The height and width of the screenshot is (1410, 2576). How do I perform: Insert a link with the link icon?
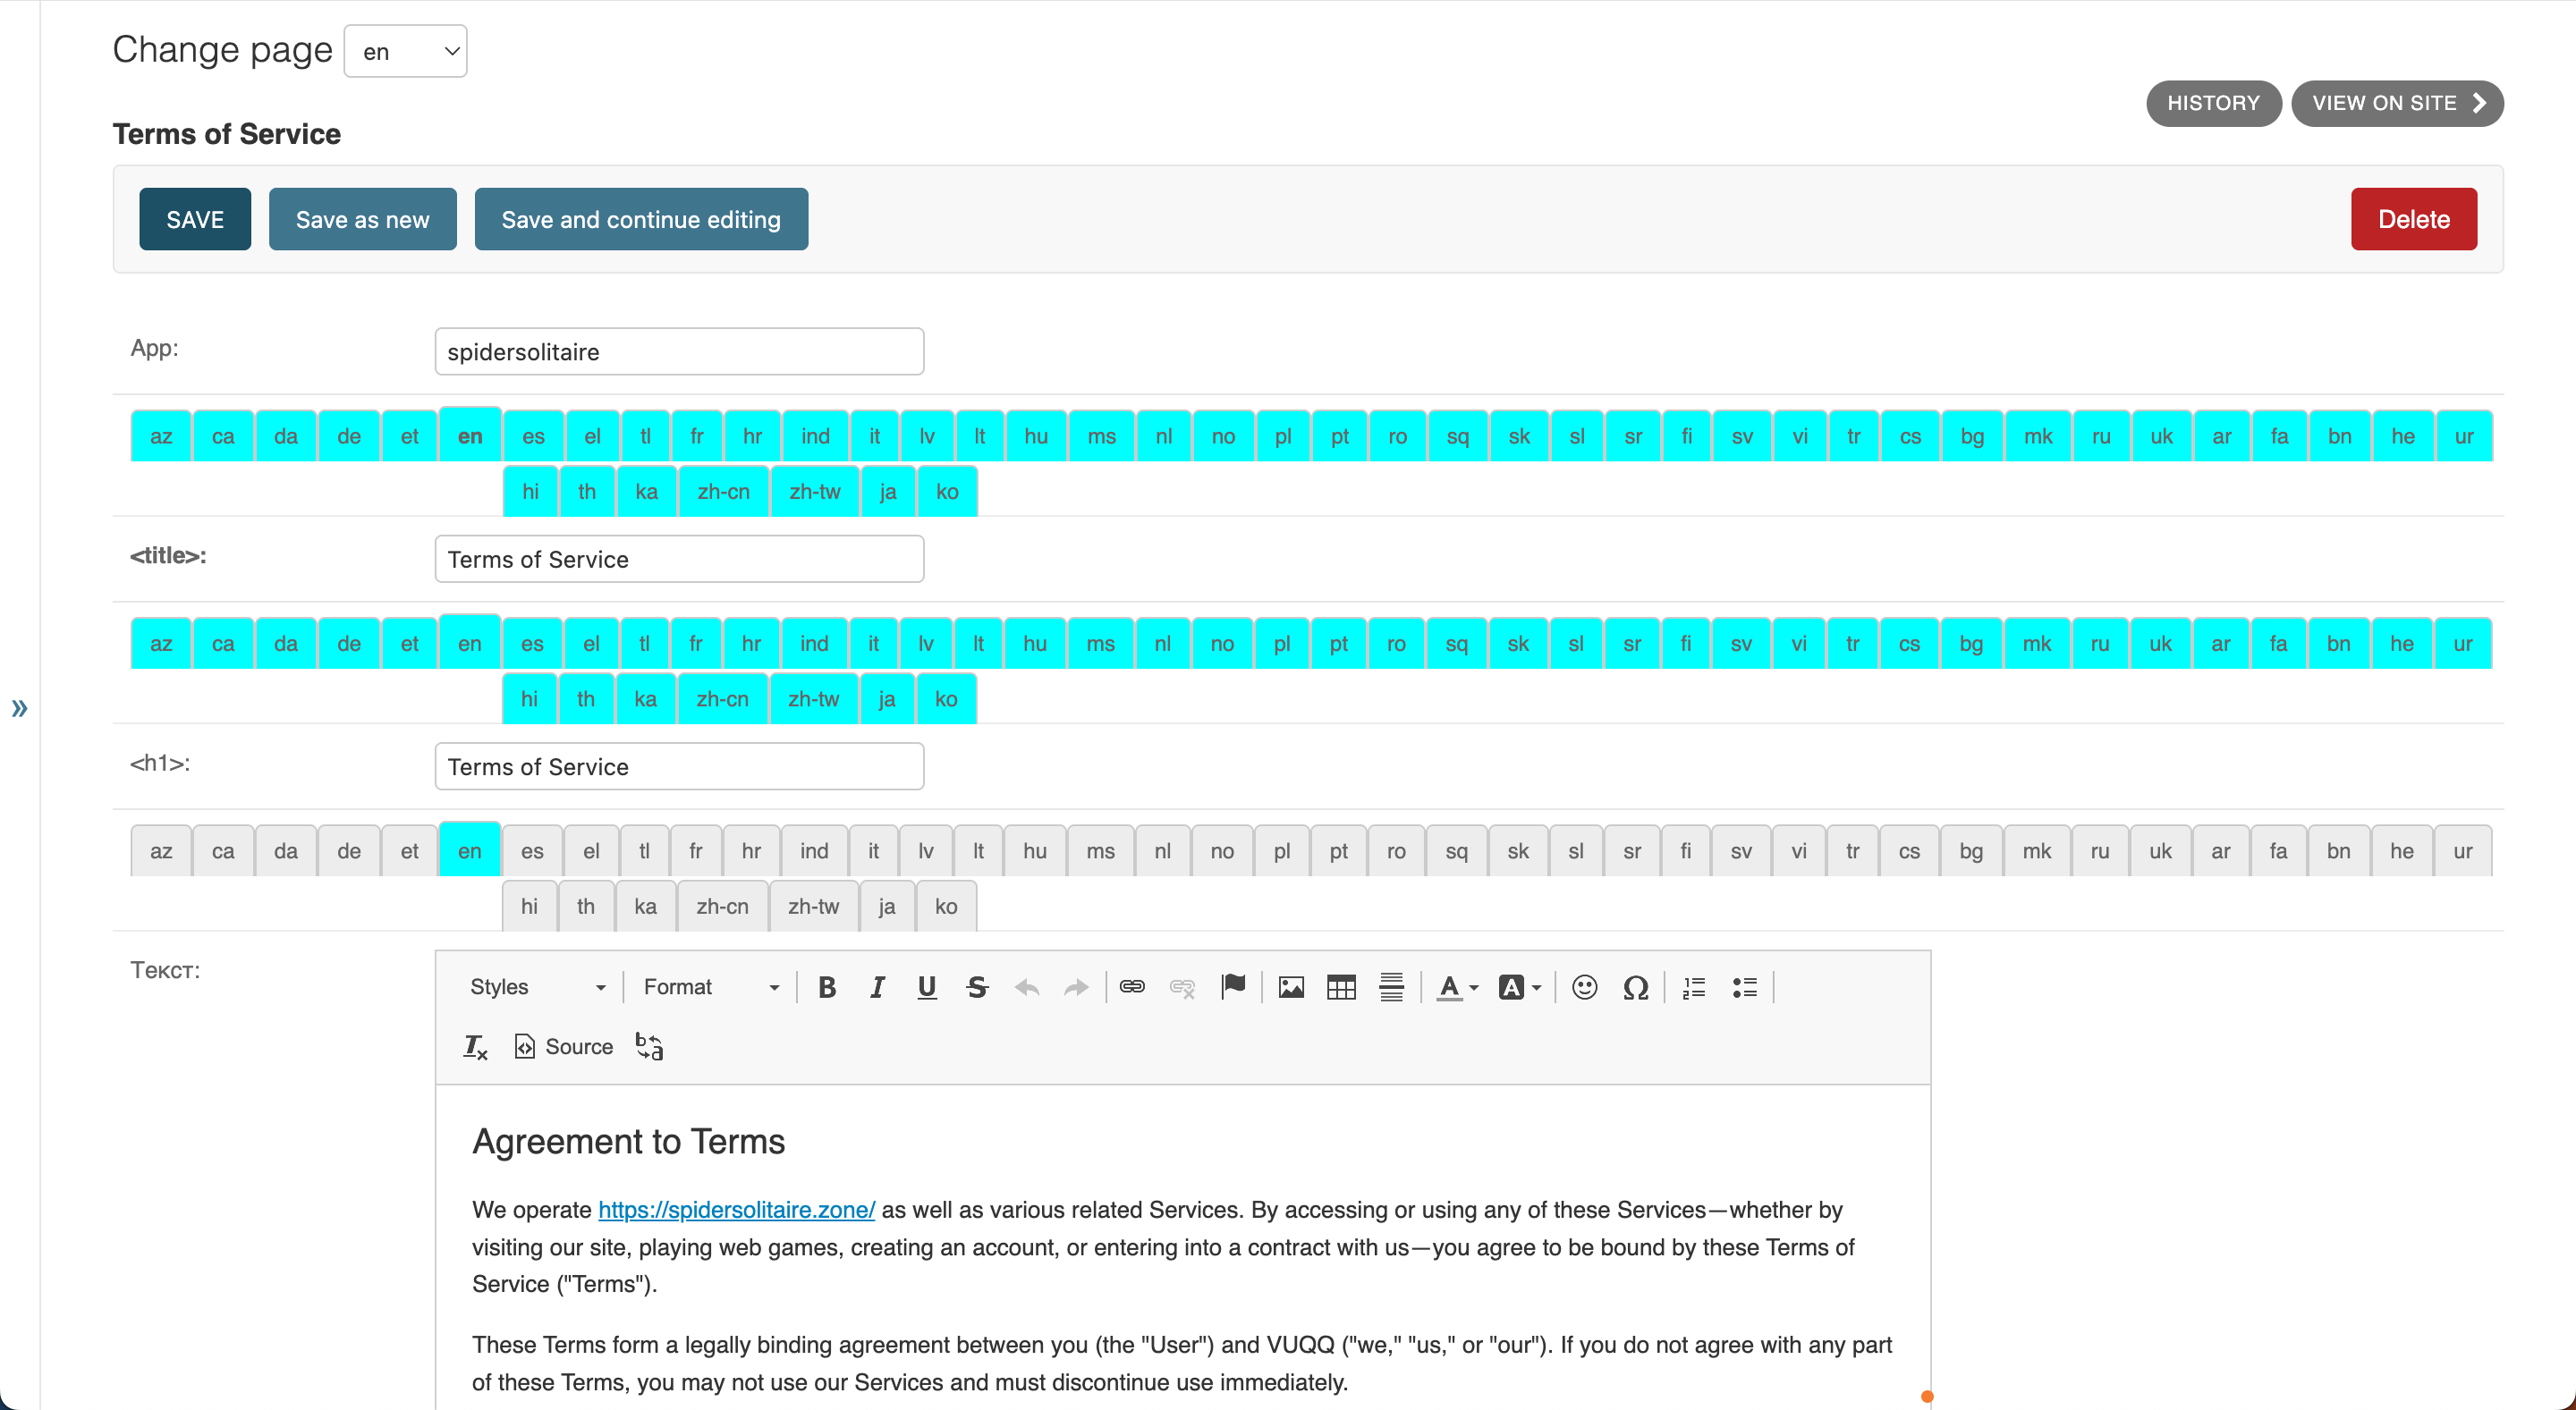1131,987
